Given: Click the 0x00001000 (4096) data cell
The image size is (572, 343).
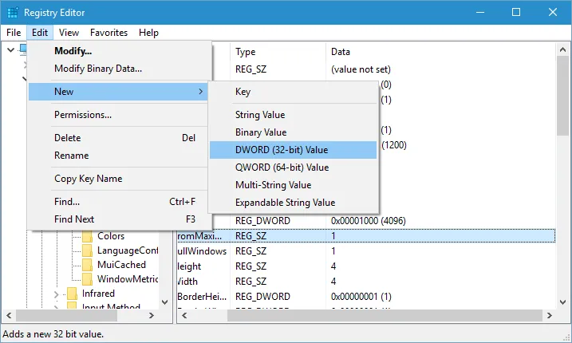Looking at the screenshot, I should 368,221.
